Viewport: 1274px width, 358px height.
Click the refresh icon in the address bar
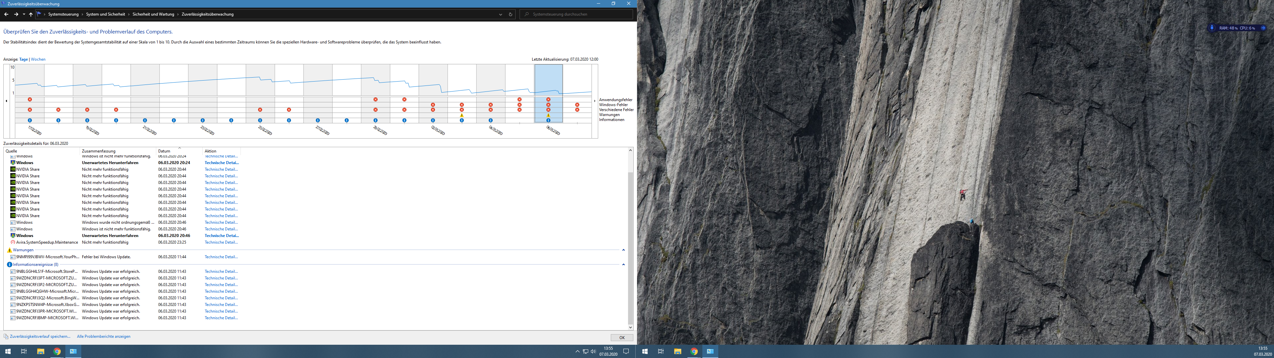pyautogui.click(x=510, y=14)
